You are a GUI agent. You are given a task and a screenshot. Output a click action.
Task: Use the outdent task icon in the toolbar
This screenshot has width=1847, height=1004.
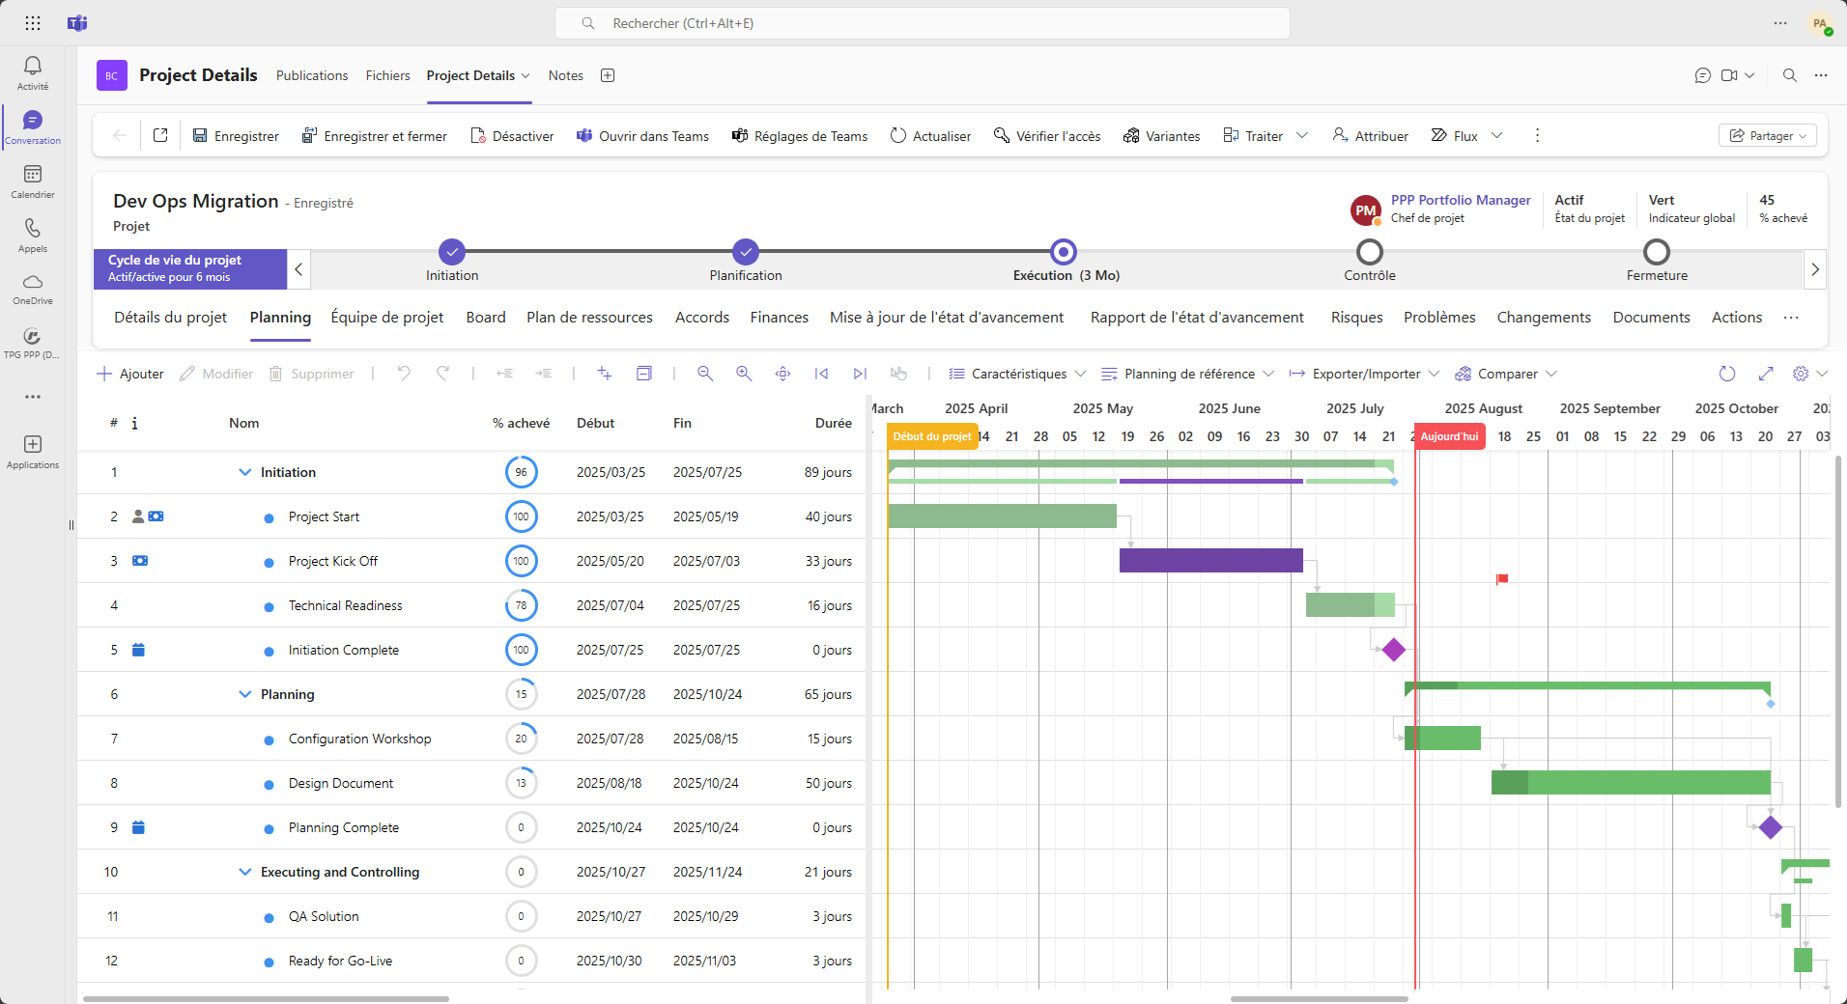503,374
